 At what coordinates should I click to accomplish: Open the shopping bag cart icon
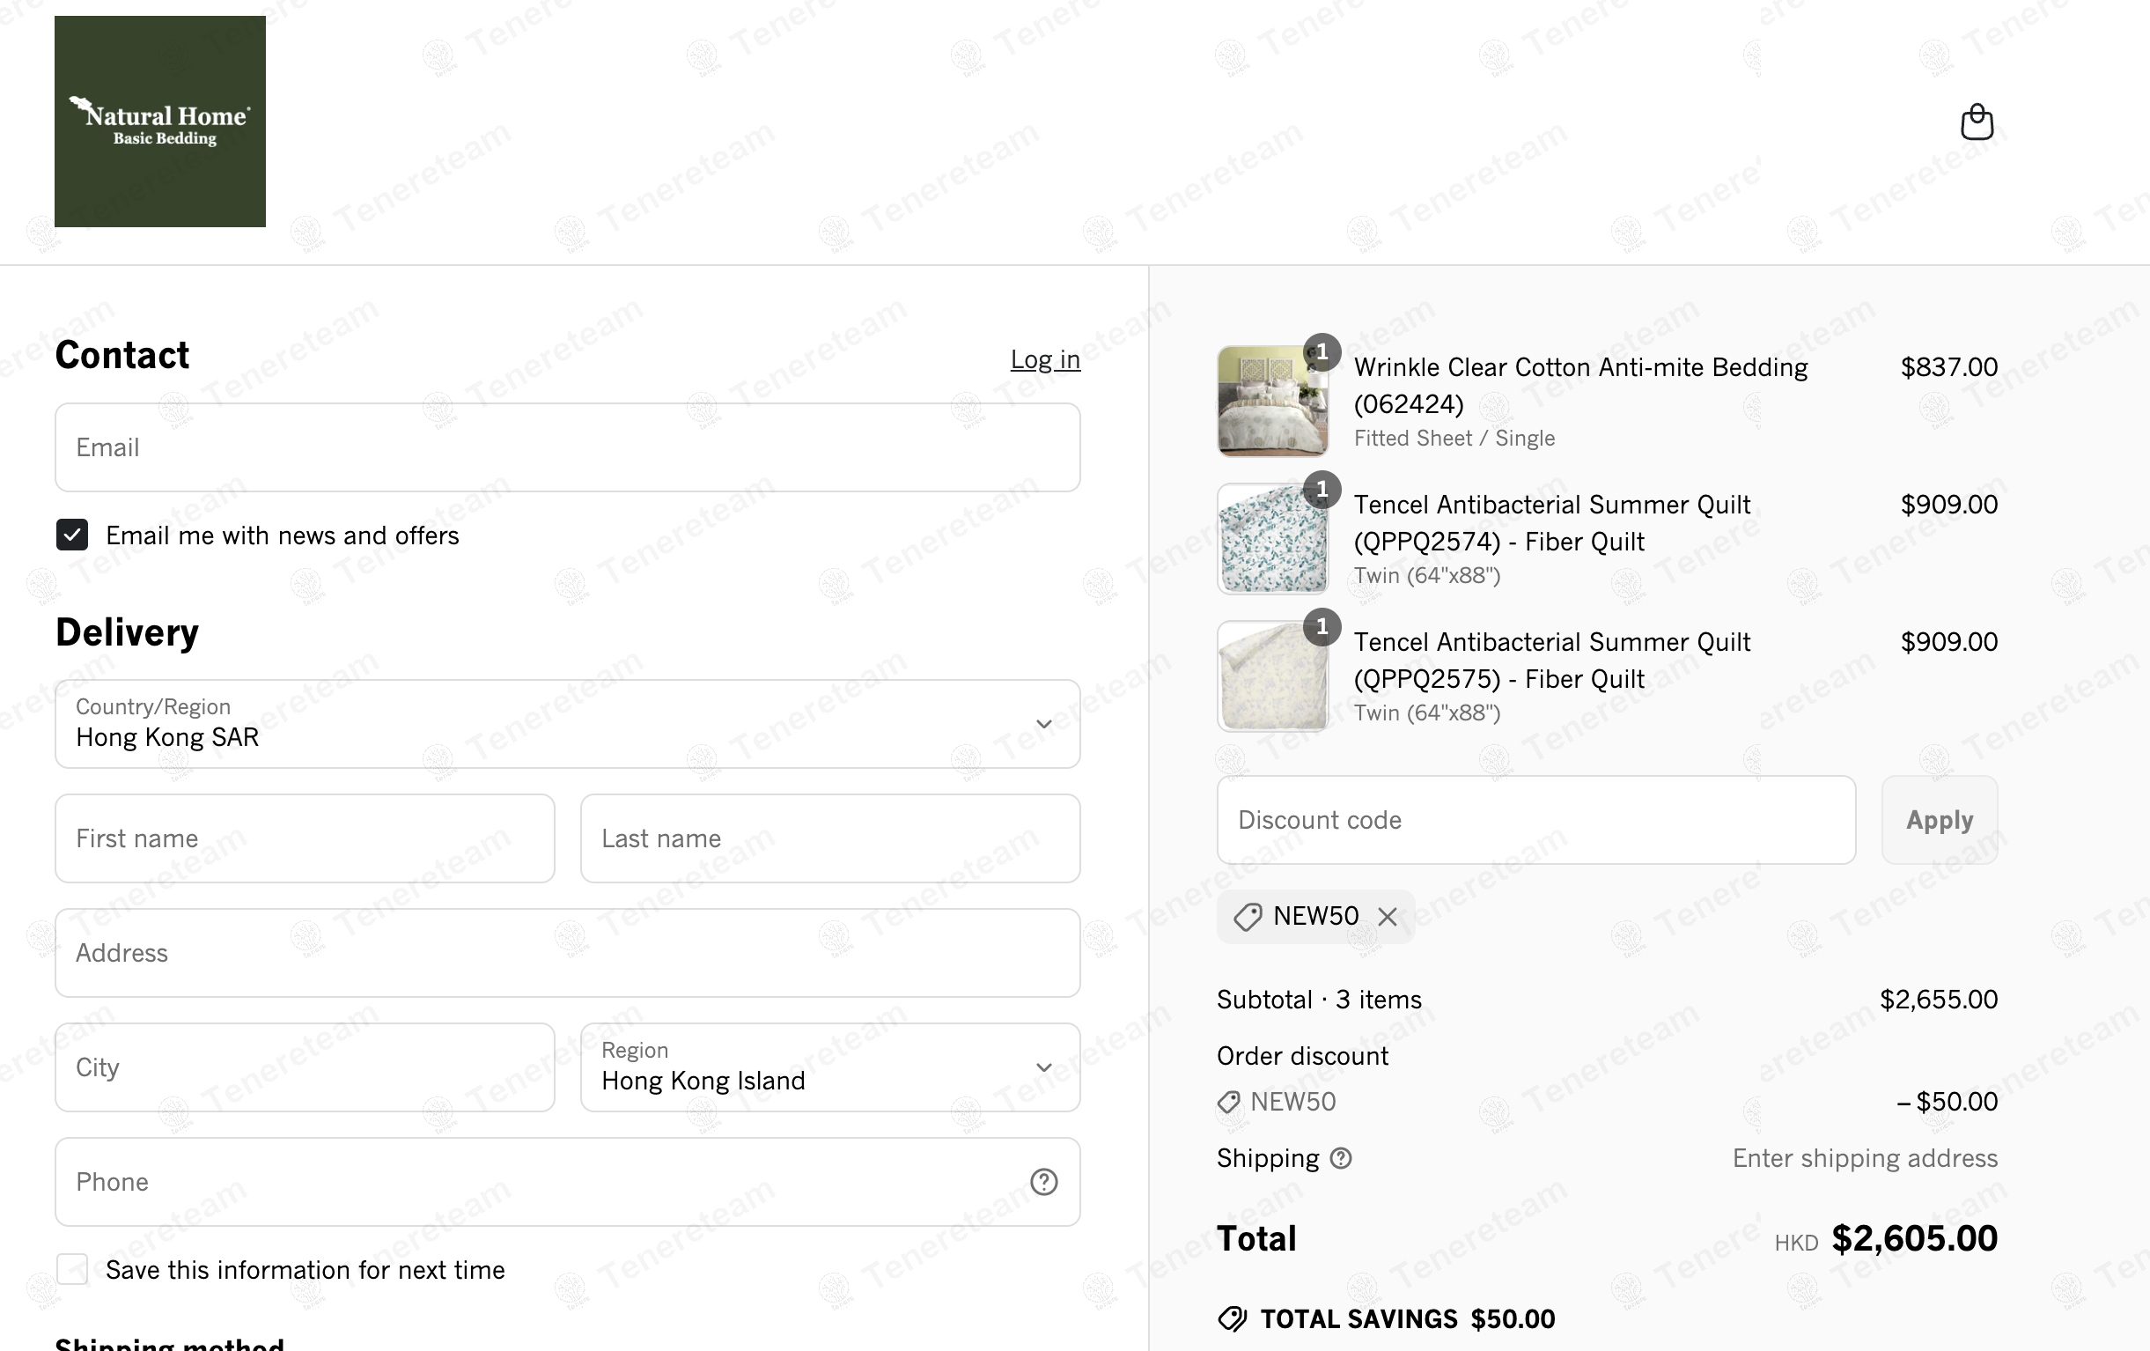point(1976,122)
